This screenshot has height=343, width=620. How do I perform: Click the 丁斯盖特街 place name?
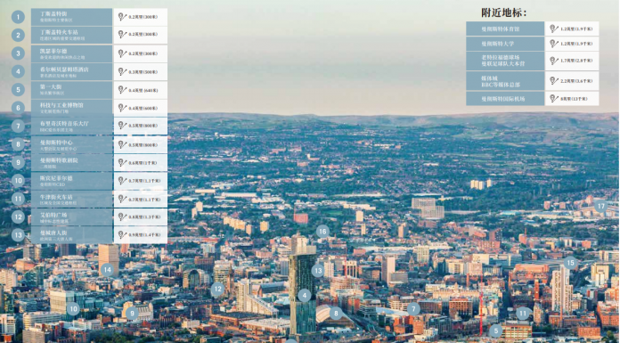[53, 14]
